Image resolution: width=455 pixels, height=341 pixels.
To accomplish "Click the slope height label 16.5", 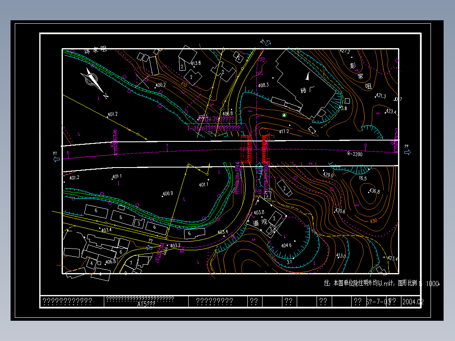I will (x=363, y=178).
